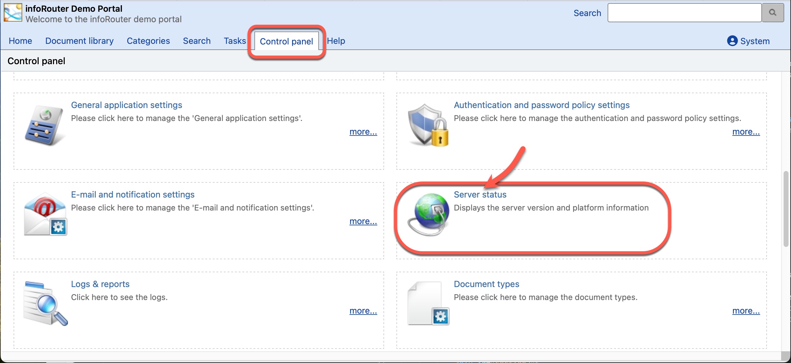The height and width of the screenshot is (363, 791).
Task: Open Authentication and password policy settings link
Action: coord(542,105)
